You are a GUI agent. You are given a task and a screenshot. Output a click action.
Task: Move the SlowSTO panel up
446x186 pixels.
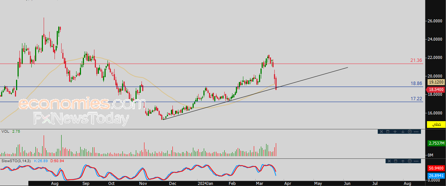[403, 161]
